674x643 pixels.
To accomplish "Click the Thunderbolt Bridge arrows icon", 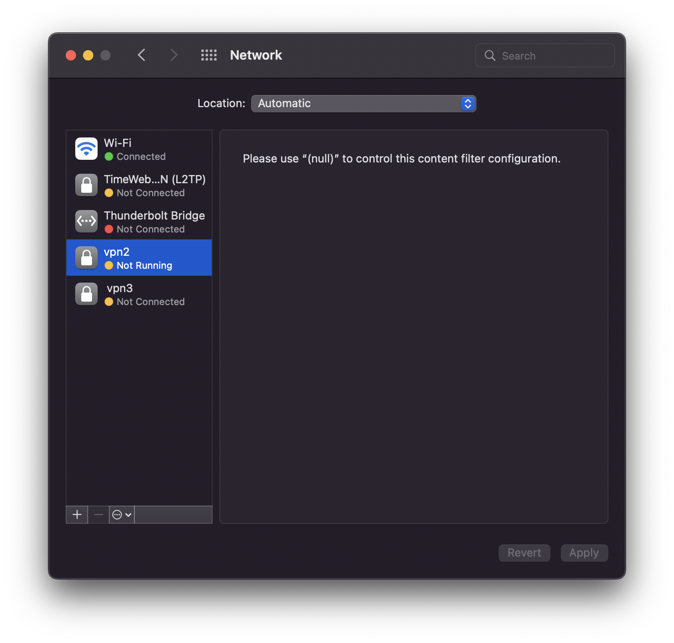I will coord(86,221).
